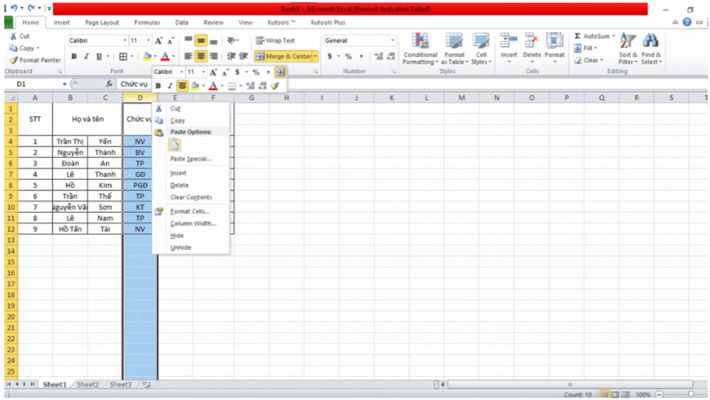
Task: Open Conditional Formatting
Action: click(420, 48)
